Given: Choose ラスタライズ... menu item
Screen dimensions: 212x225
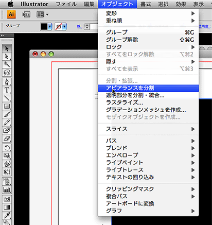Looking at the screenshot, I should point(148,102).
